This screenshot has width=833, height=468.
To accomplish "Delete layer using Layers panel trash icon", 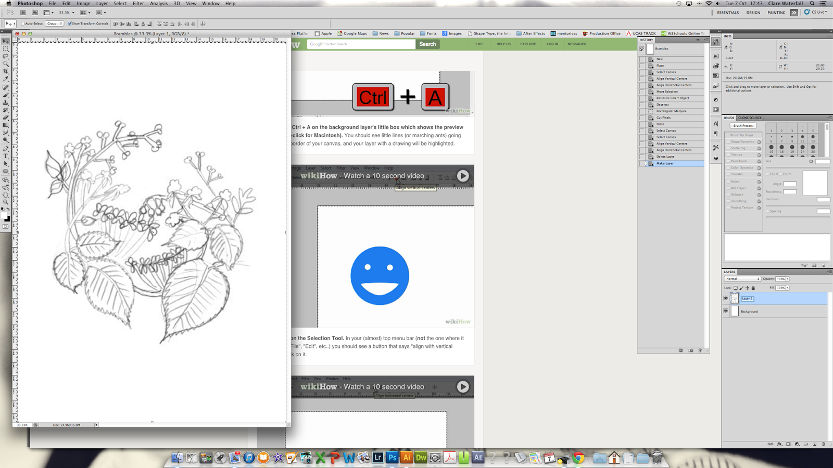I will click(823, 444).
